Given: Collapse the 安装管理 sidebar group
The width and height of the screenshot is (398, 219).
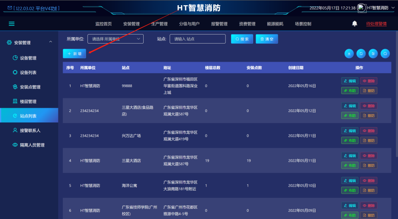Looking at the screenshot, I should [51, 42].
